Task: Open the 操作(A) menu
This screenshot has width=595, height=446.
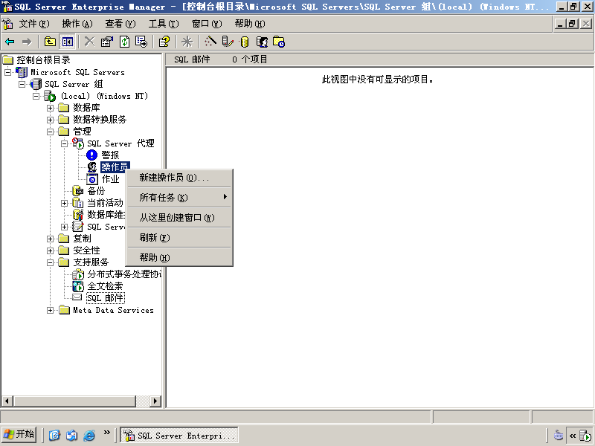Action: tap(77, 24)
